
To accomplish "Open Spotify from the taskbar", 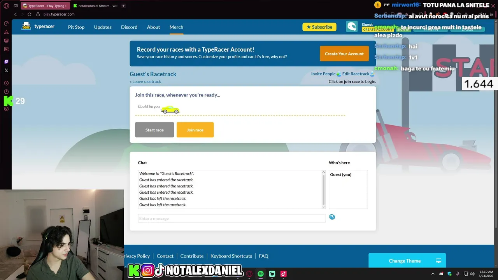I will click(x=261, y=274).
